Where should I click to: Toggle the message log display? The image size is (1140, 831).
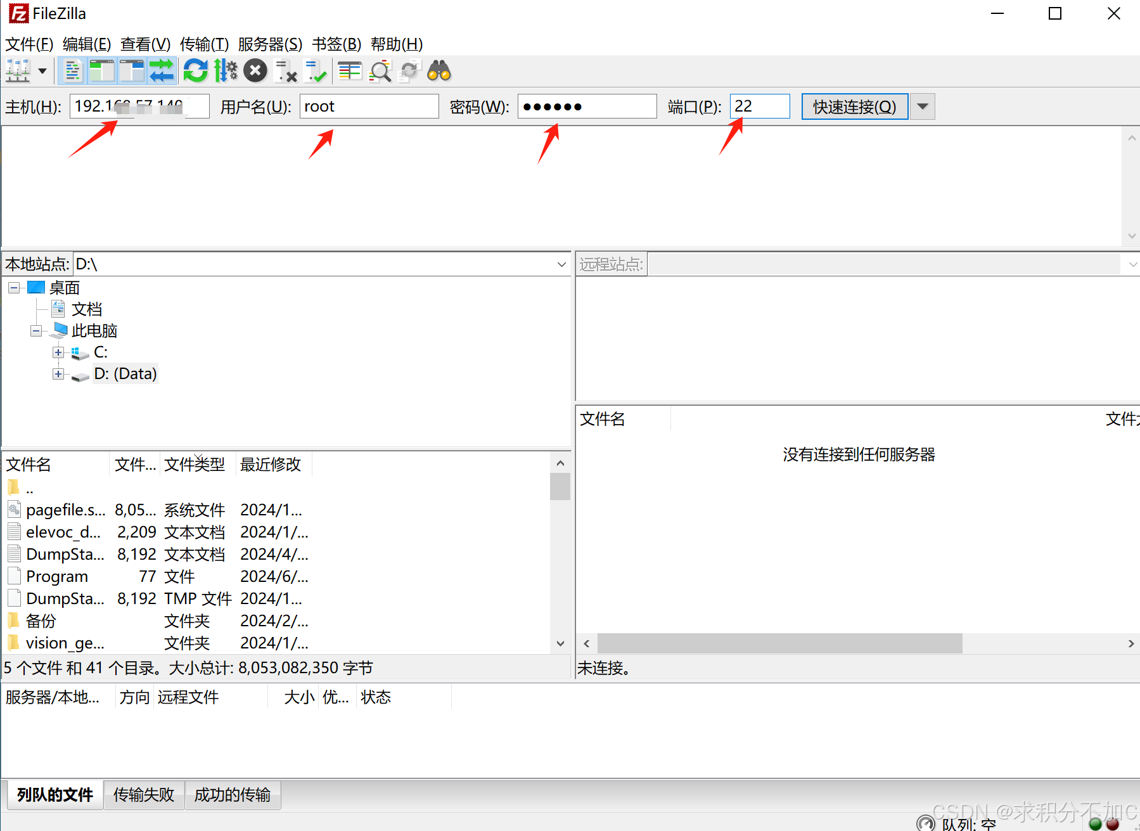click(x=73, y=71)
